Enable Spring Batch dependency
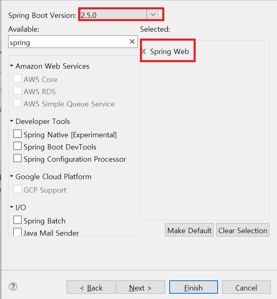 click(x=17, y=220)
